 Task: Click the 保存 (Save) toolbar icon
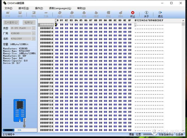pos(20,14)
